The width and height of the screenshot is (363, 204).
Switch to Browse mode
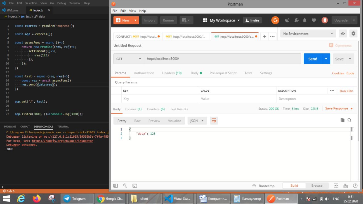tap(317, 186)
